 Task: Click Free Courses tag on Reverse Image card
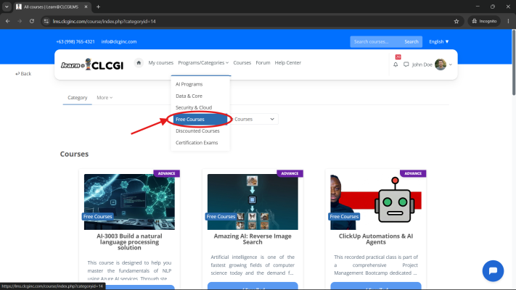[221, 216]
